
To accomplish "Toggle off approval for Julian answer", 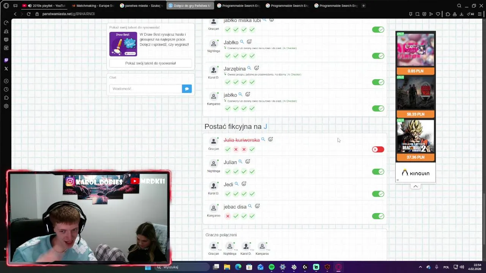I will (378, 172).
